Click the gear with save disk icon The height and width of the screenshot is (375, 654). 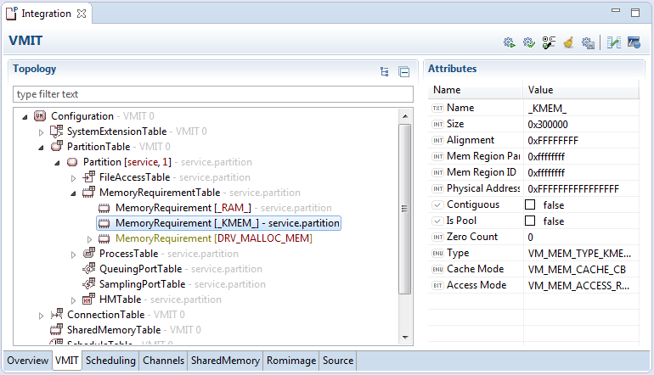[x=588, y=42]
